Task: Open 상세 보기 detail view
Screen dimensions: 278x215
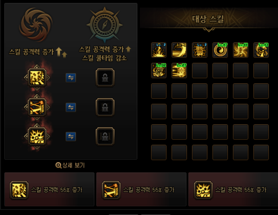Action: [70, 166]
